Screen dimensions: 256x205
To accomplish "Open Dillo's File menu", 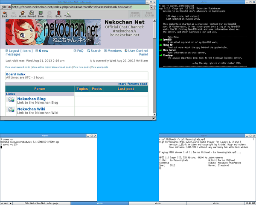I will point(4,7).
